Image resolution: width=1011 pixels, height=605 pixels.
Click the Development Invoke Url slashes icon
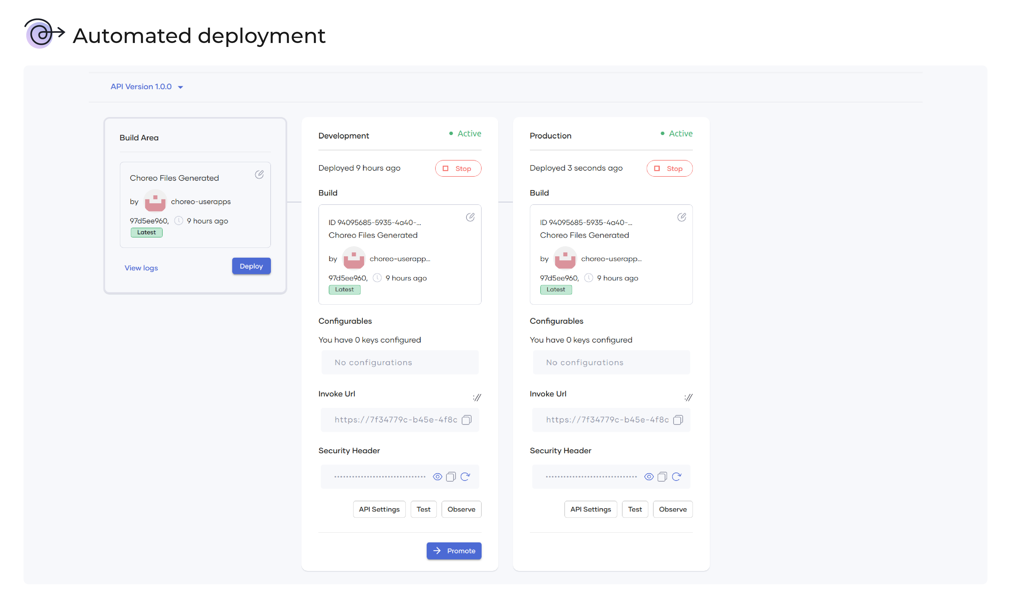coord(477,397)
